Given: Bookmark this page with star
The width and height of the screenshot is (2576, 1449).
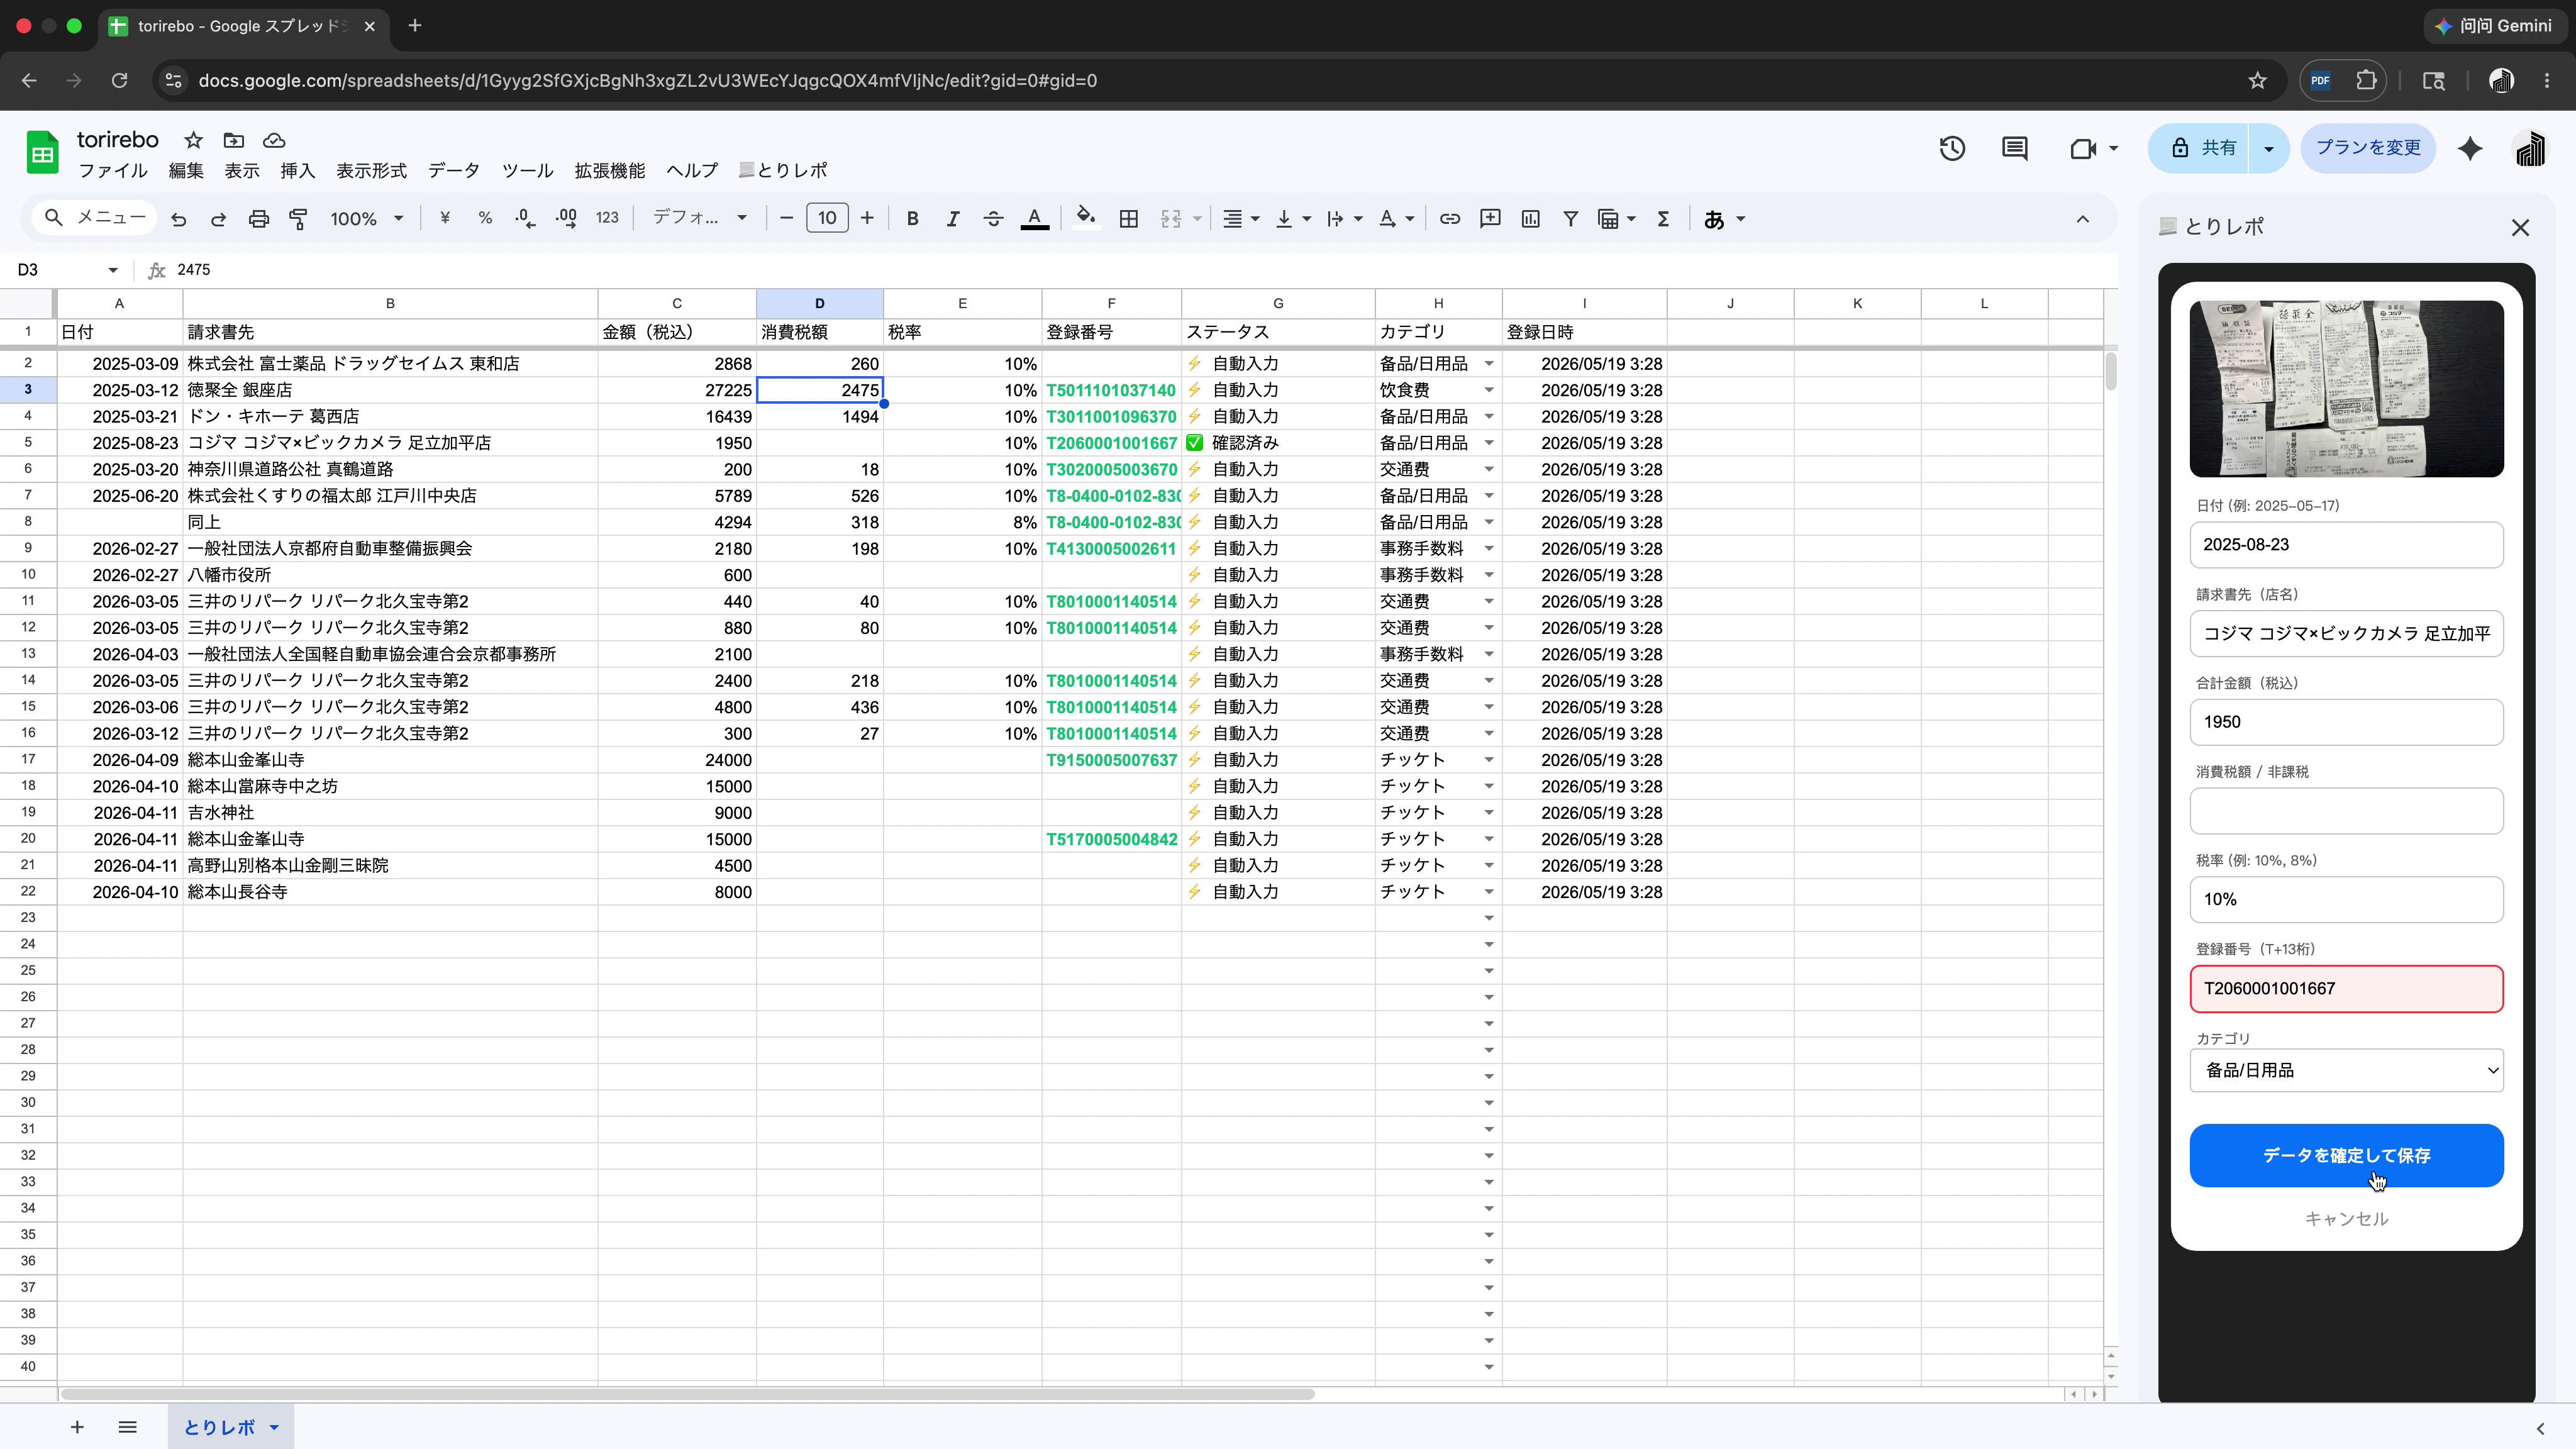Looking at the screenshot, I should point(2257,81).
